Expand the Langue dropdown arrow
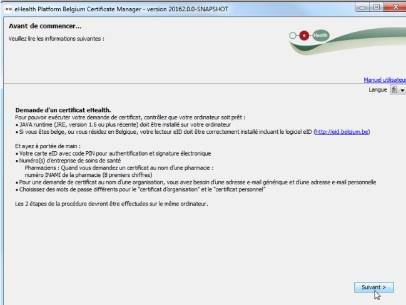The image size is (406, 305). [x=402, y=90]
